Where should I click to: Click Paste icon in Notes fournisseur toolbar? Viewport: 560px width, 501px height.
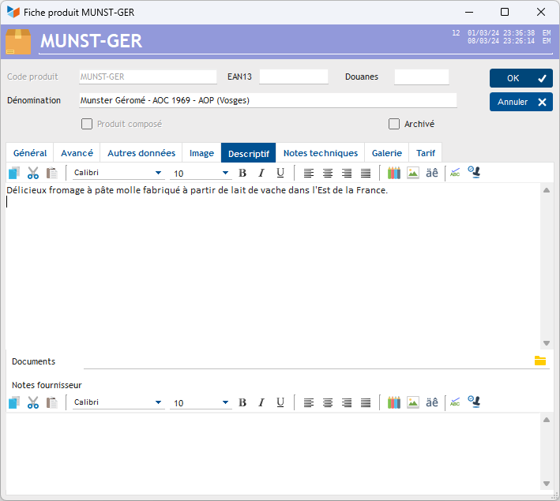[x=51, y=402]
